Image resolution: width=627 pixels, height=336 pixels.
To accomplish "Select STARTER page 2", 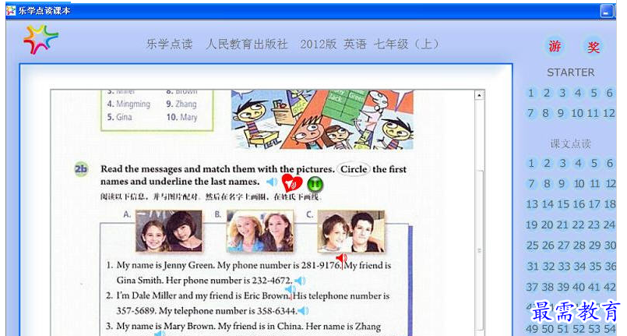I will [547, 94].
